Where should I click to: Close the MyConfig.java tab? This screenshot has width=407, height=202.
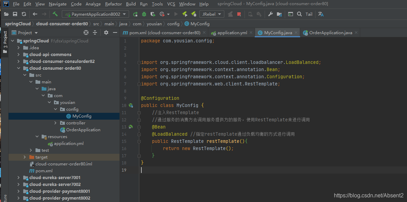pyautogui.click(x=296, y=33)
